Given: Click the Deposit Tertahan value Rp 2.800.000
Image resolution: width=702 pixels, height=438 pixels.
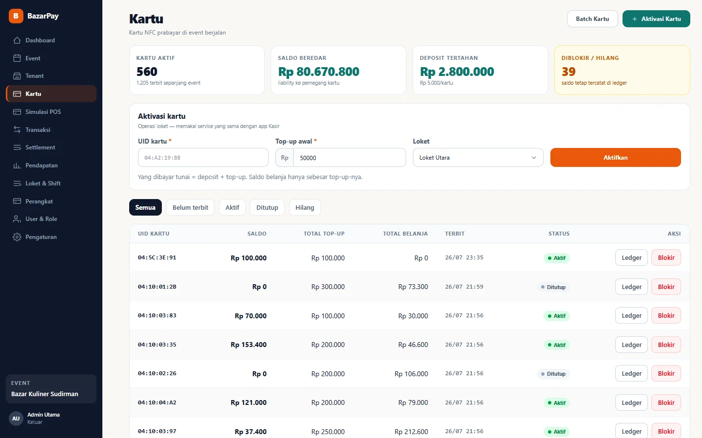Looking at the screenshot, I should 457,72.
